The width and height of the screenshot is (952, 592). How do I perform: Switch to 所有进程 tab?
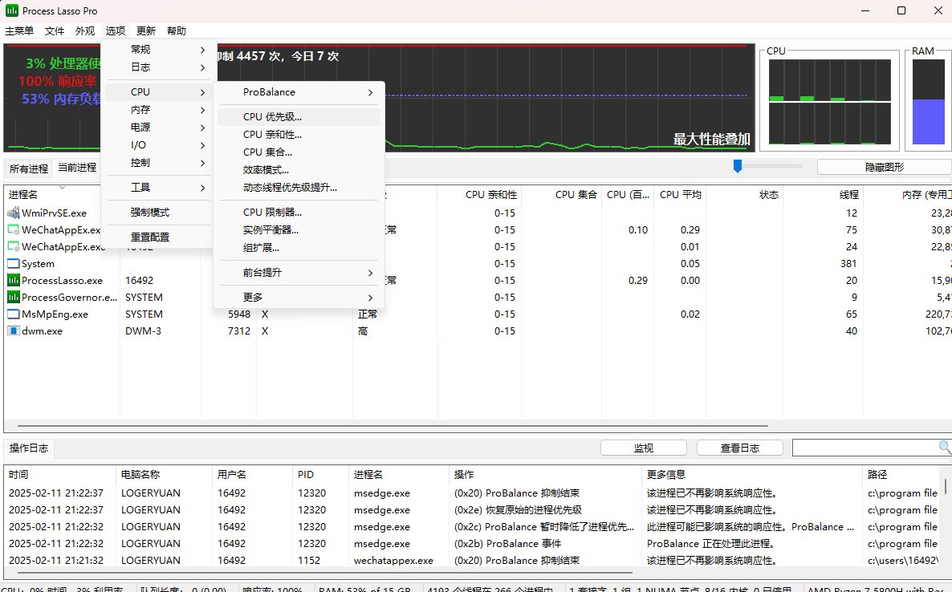click(x=29, y=168)
